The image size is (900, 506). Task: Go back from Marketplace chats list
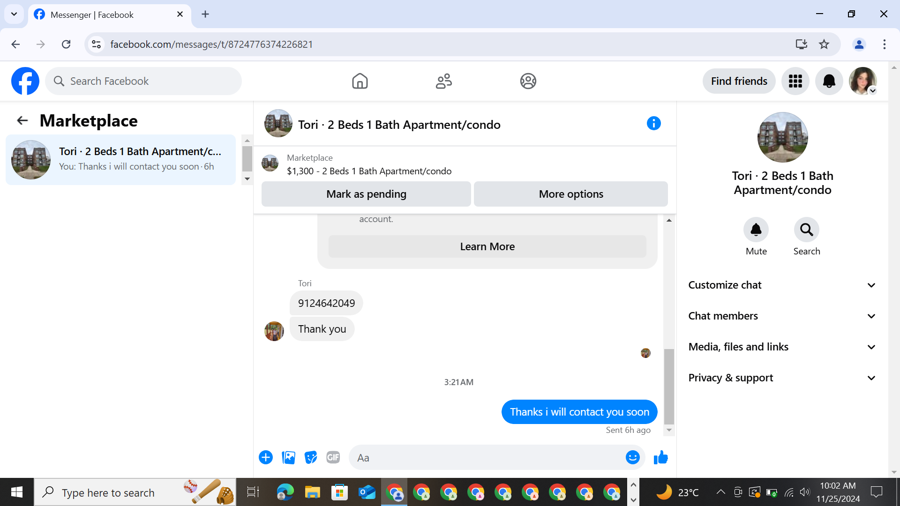click(22, 121)
